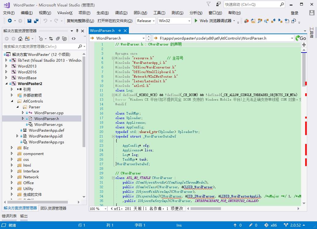Click the Home icon in Solution Explorer
This screenshot has width=317, height=229.
pos(20,39)
